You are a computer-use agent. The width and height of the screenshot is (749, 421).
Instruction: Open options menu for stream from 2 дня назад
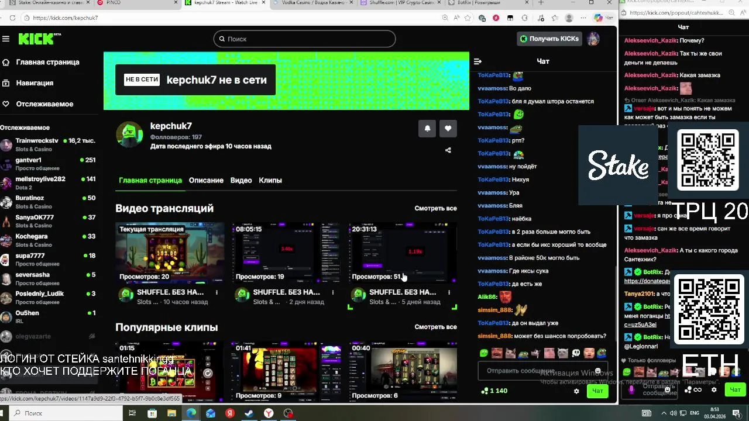[333, 292]
